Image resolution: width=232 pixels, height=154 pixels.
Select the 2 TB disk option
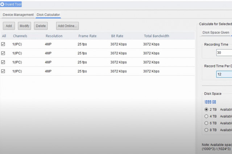[x=206, y=109]
